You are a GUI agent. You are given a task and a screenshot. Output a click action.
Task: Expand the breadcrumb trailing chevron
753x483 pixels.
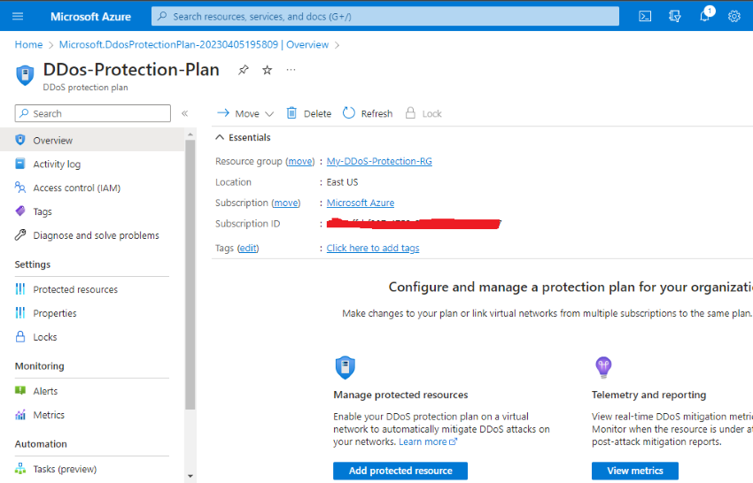point(338,45)
